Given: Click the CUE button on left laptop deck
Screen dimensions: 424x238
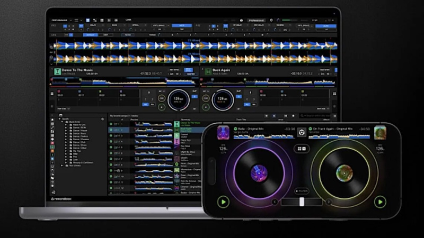Looking at the screenshot, I should 162,99.
